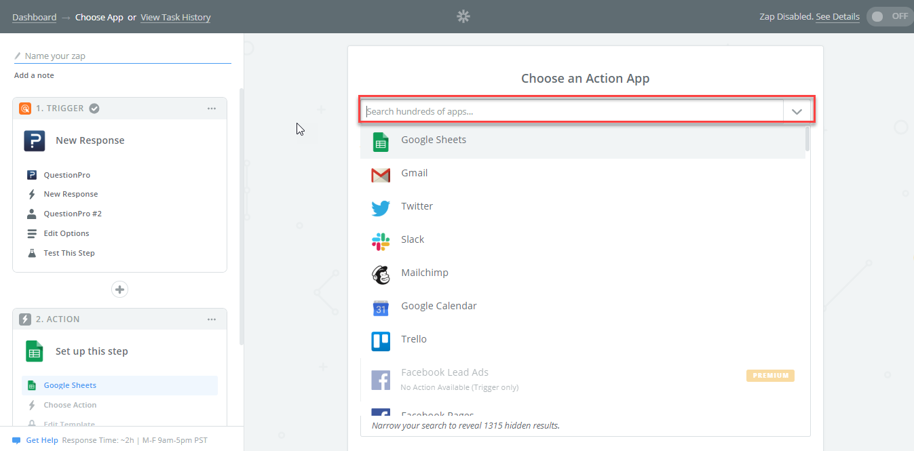Choose the Google Calendar icon
This screenshot has width=914, height=451.
pos(381,308)
